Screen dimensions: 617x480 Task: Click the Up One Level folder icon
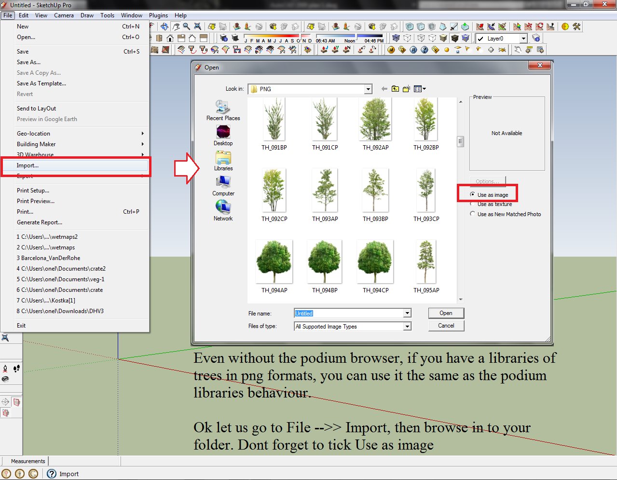(x=395, y=89)
